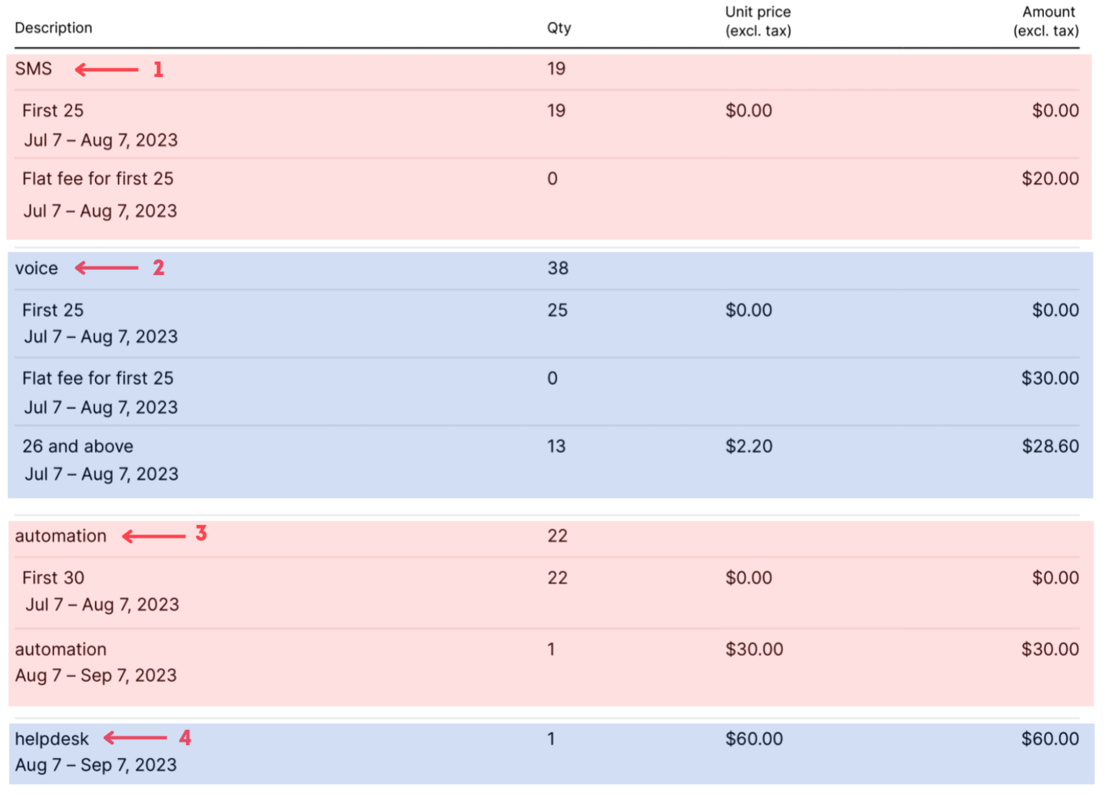Click the Qty column header
1103x797 pixels.
[x=559, y=28]
